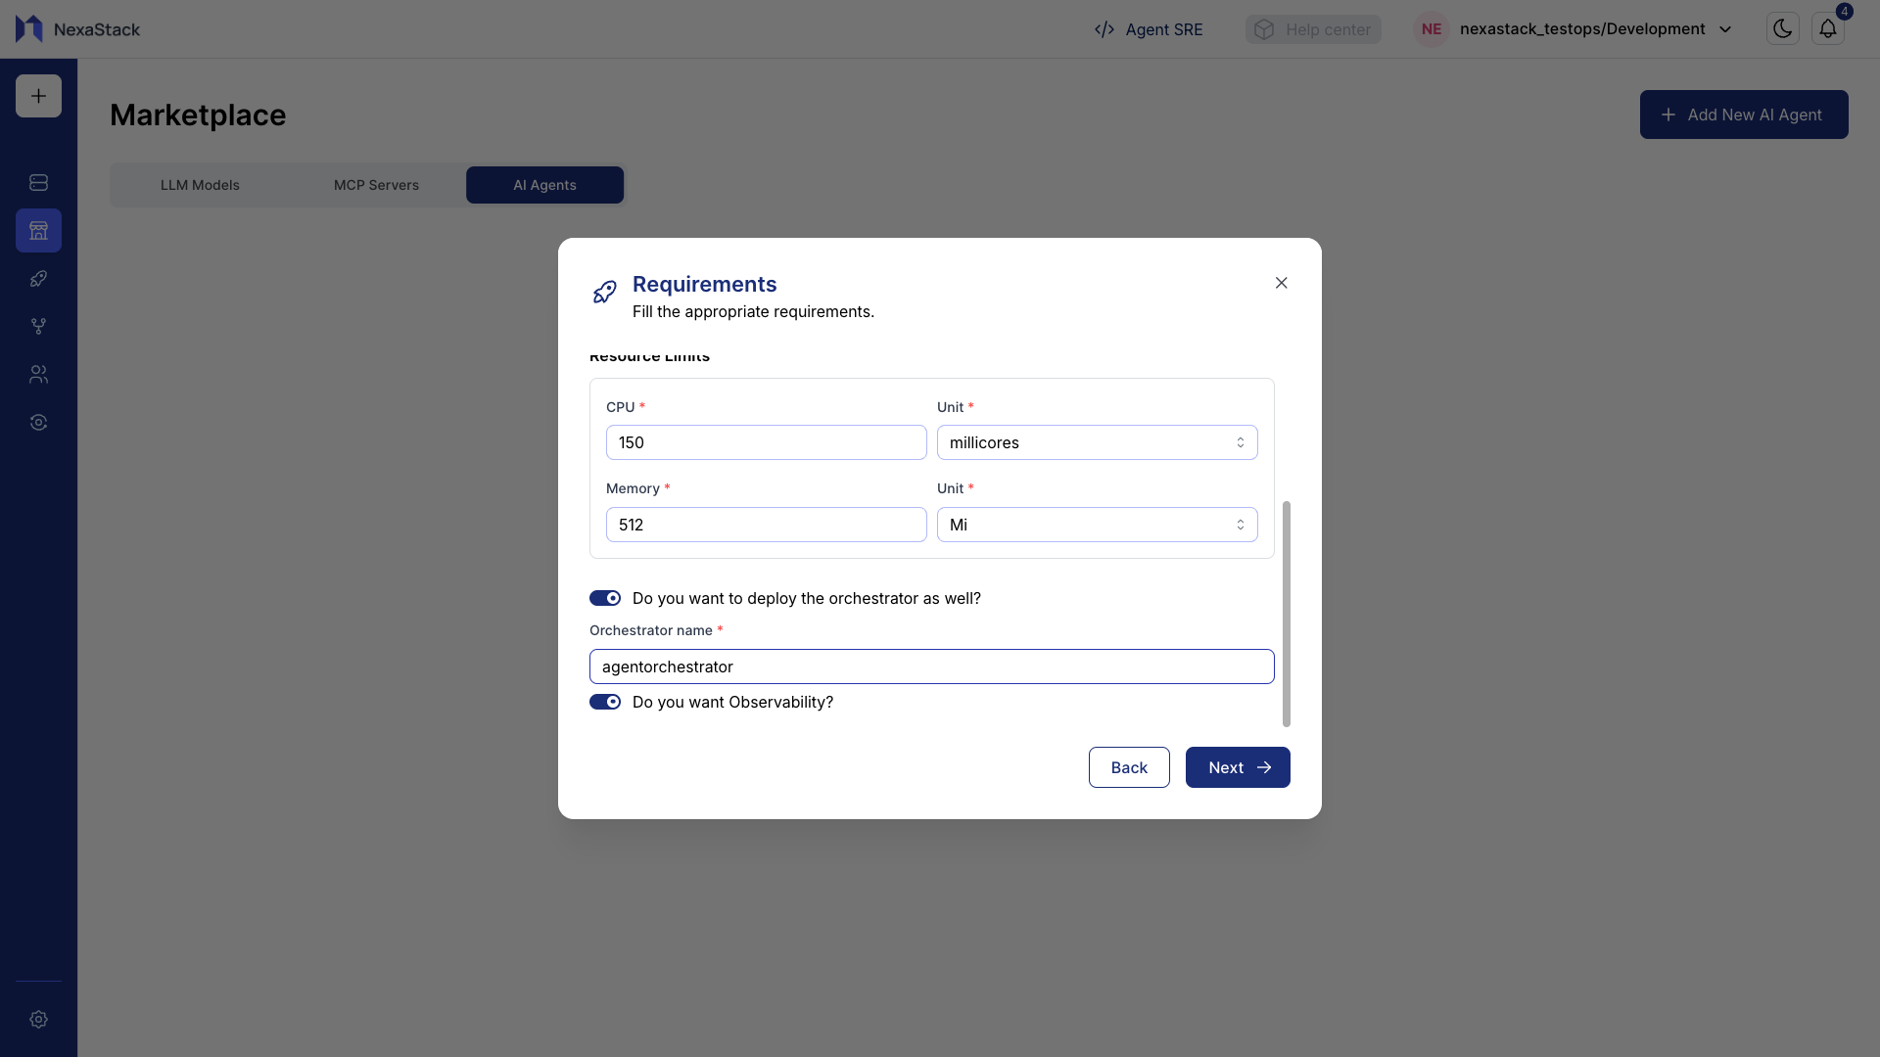The height and width of the screenshot is (1057, 1880).
Task: Turn off the Observability toggle
Action: [605, 702]
